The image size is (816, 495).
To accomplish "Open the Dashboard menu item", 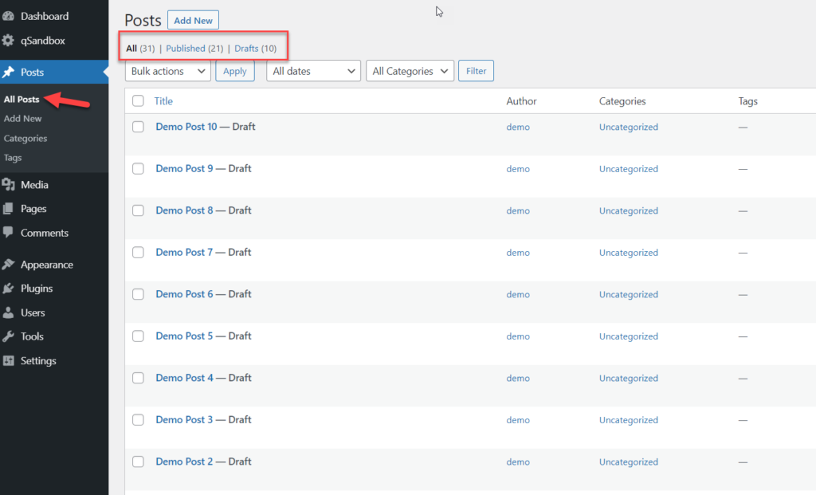I will pyautogui.click(x=45, y=16).
